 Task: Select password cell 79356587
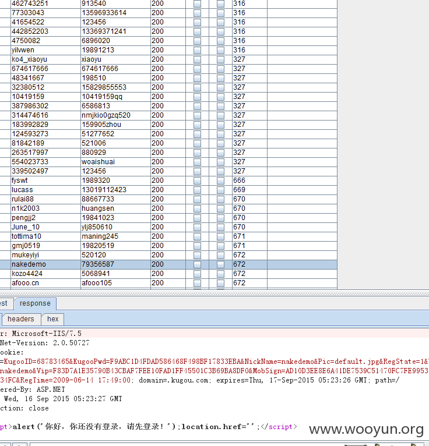115,264
